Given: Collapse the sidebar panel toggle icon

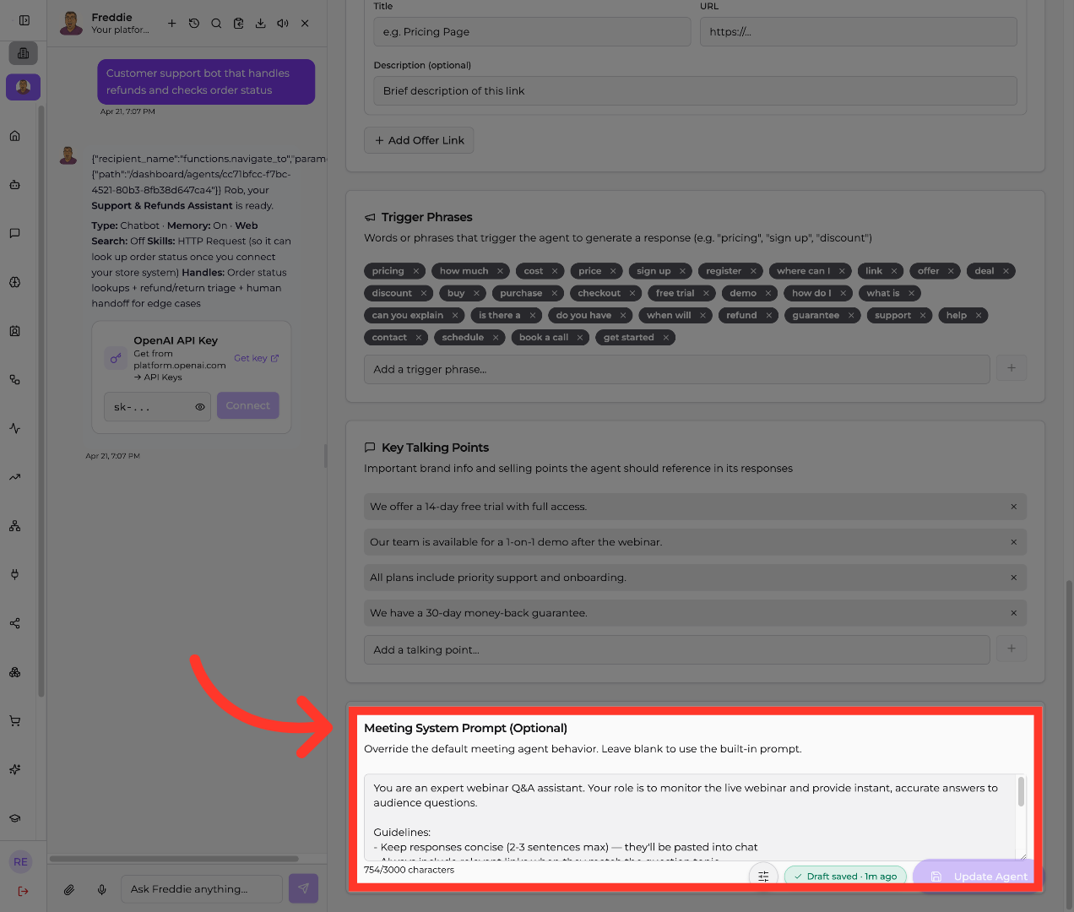Looking at the screenshot, I should 24,20.
